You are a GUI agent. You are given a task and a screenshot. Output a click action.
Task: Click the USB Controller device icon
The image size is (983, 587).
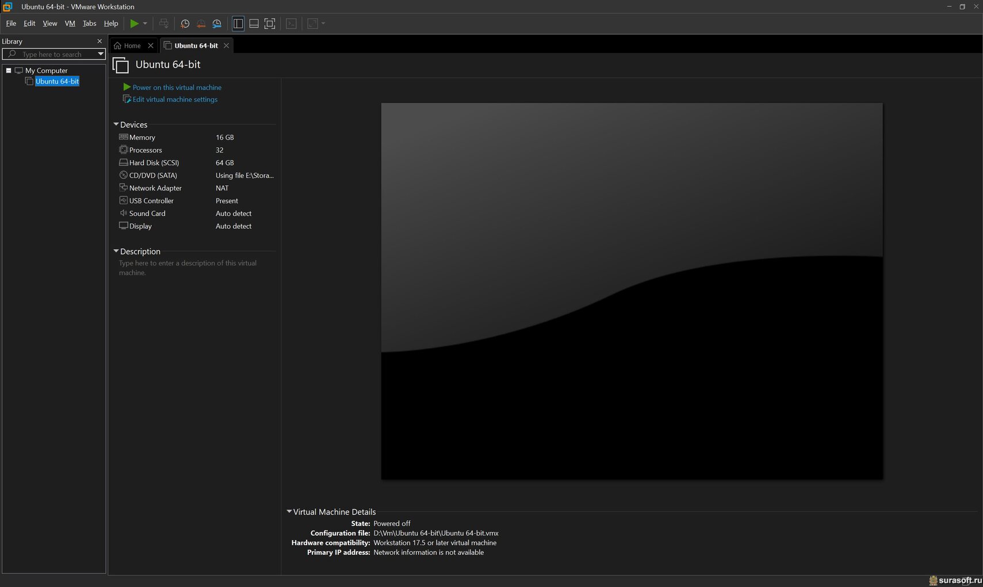tap(123, 200)
